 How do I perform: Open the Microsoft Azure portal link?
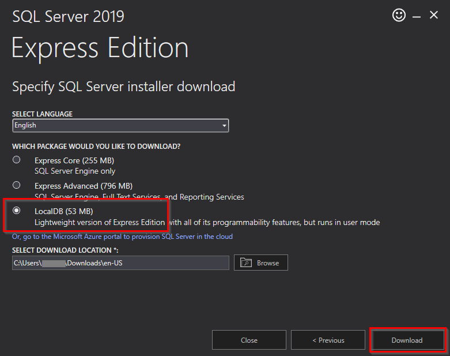click(x=122, y=237)
